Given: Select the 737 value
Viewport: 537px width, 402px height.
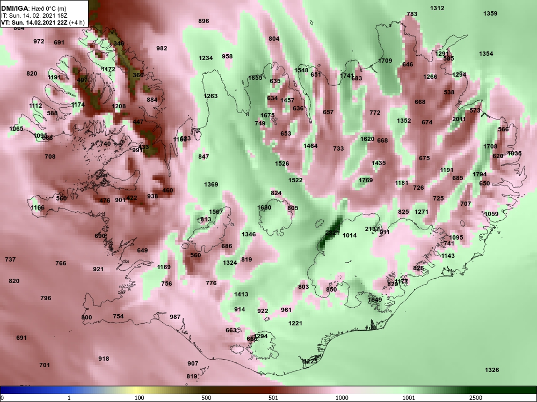Looking at the screenshot, I should (x=10, y=259).
